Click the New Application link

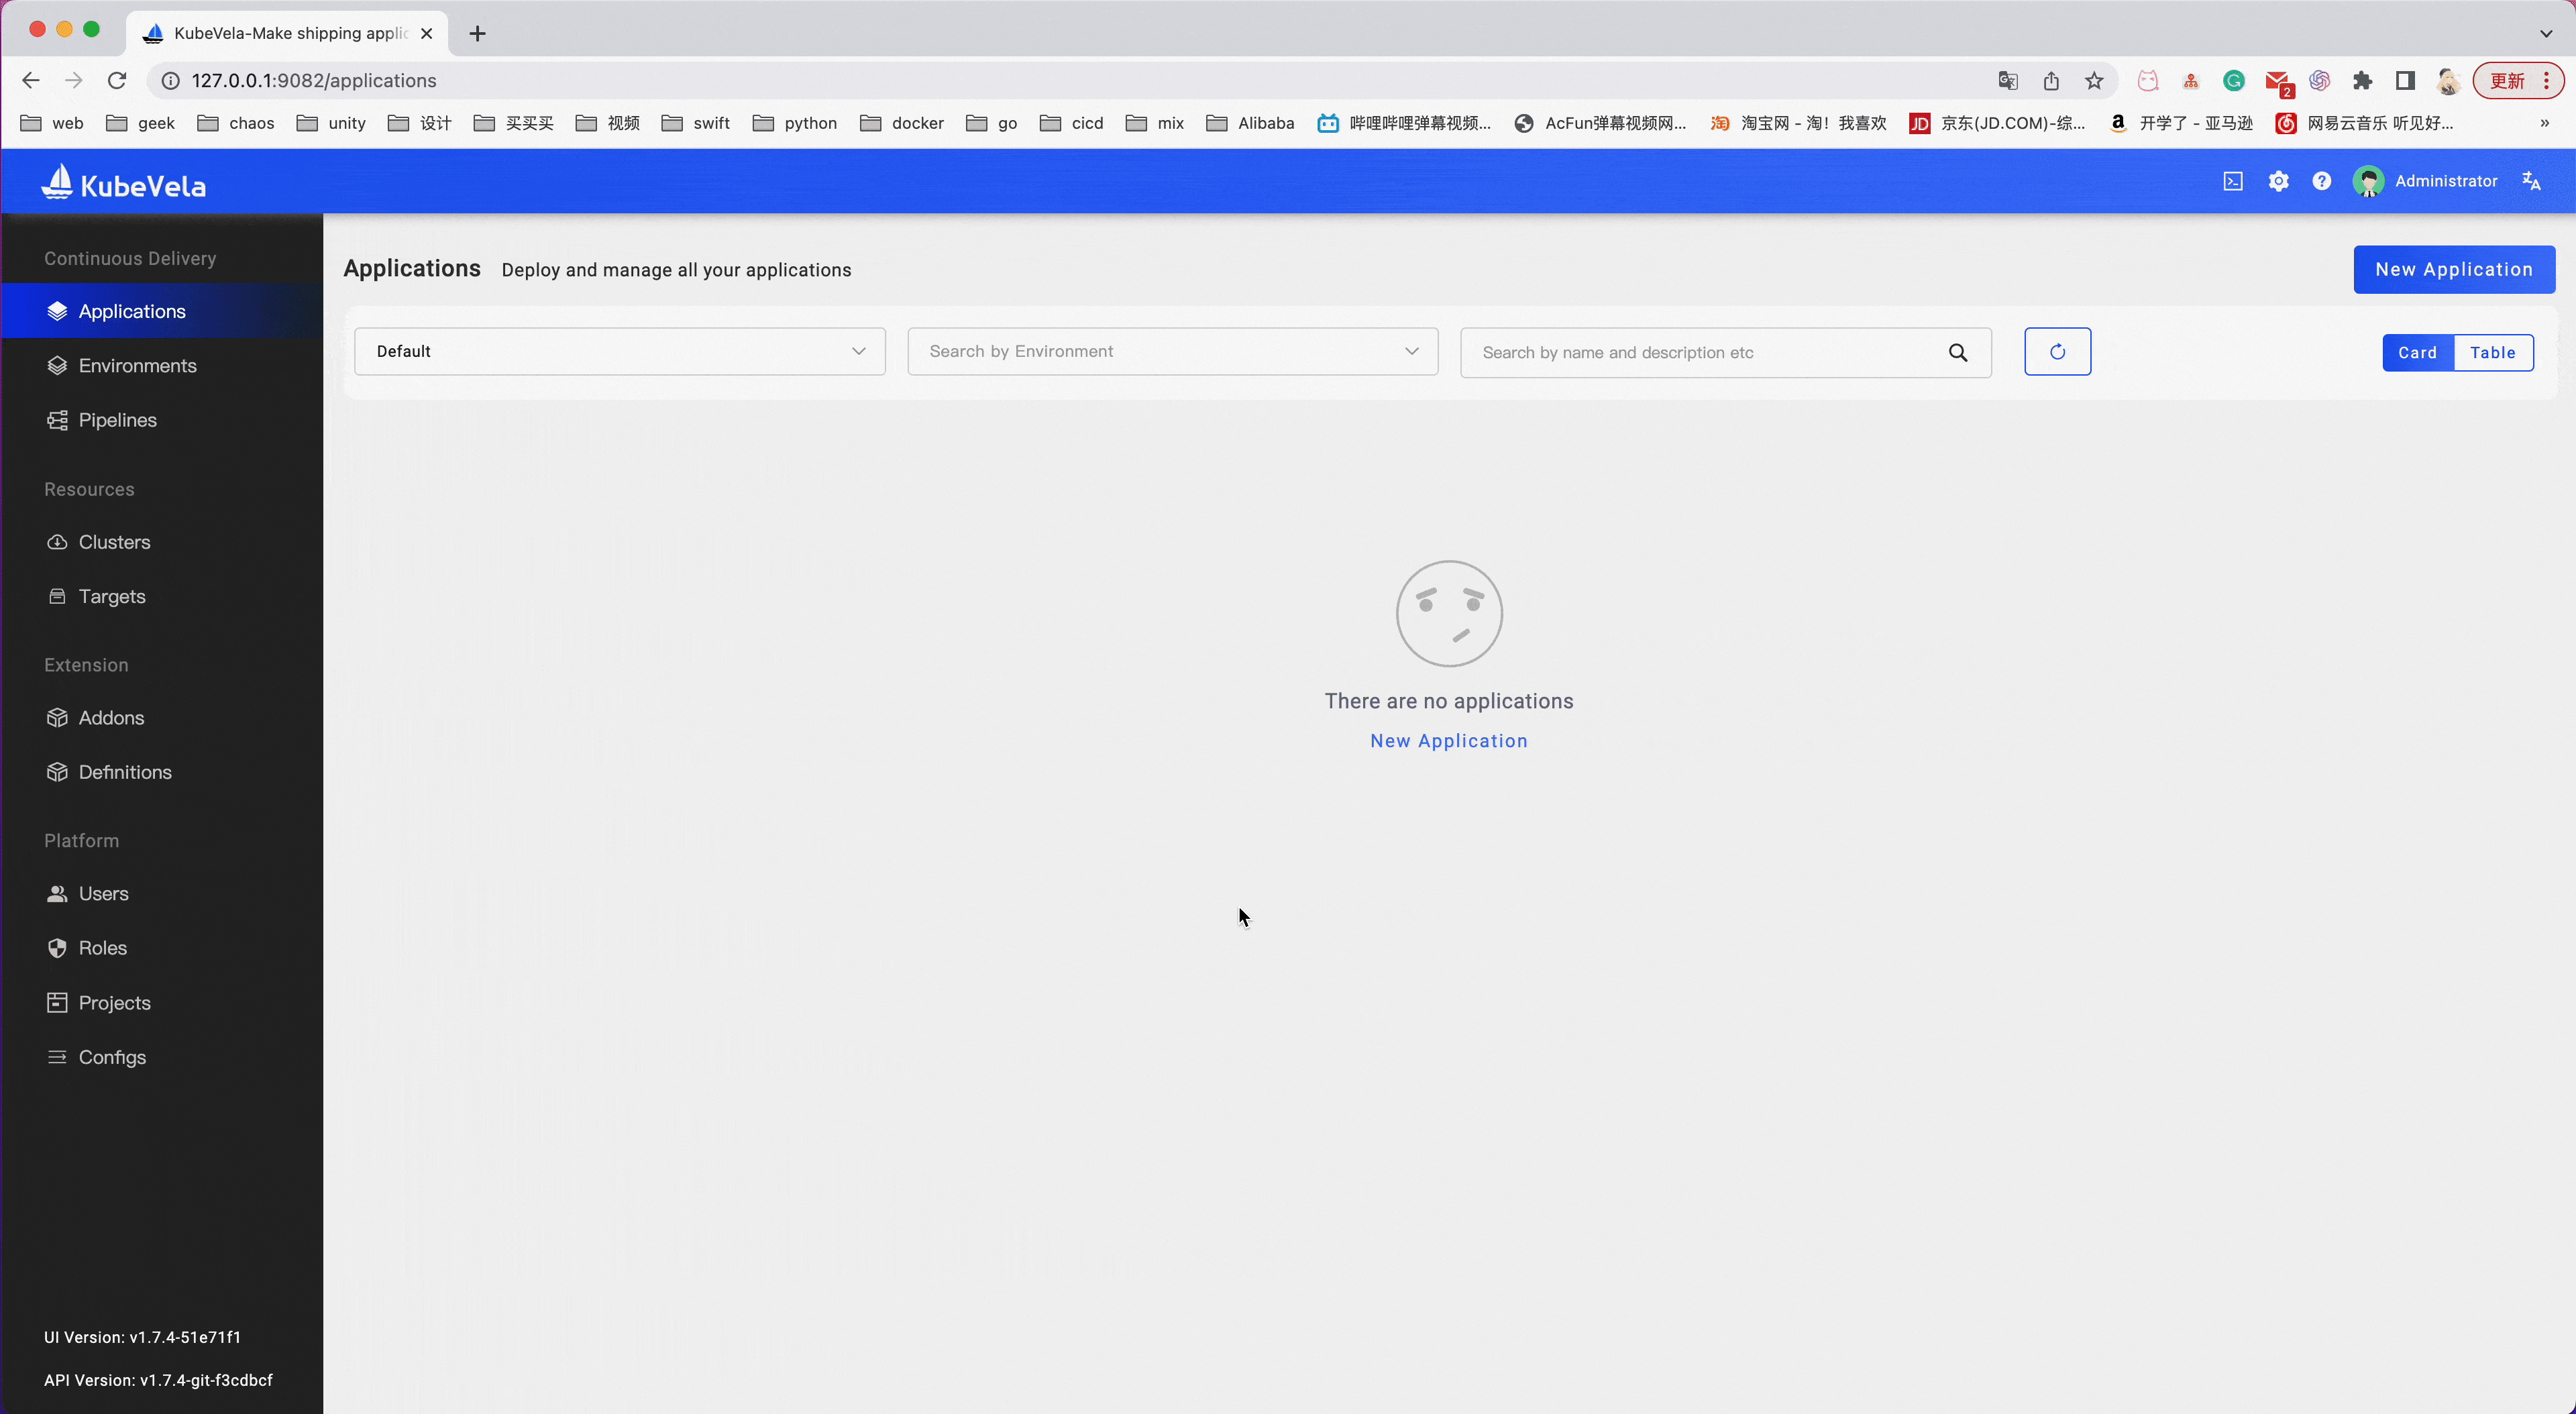coord(1448,740)
